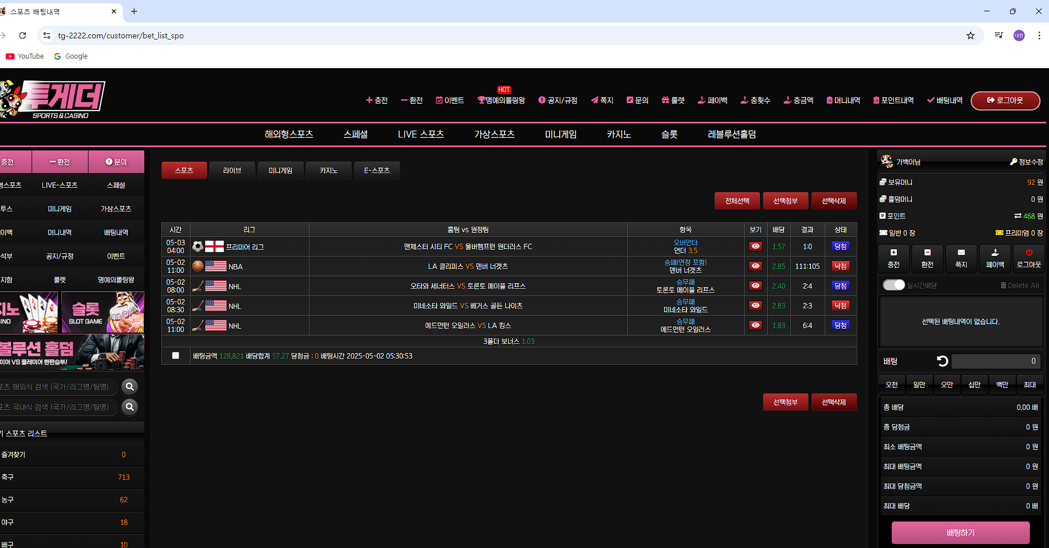Open the 환전 link in top navigation

[x=411, y=100]
